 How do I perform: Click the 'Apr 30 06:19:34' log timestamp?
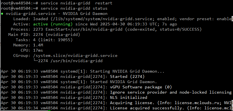point(19,108)
